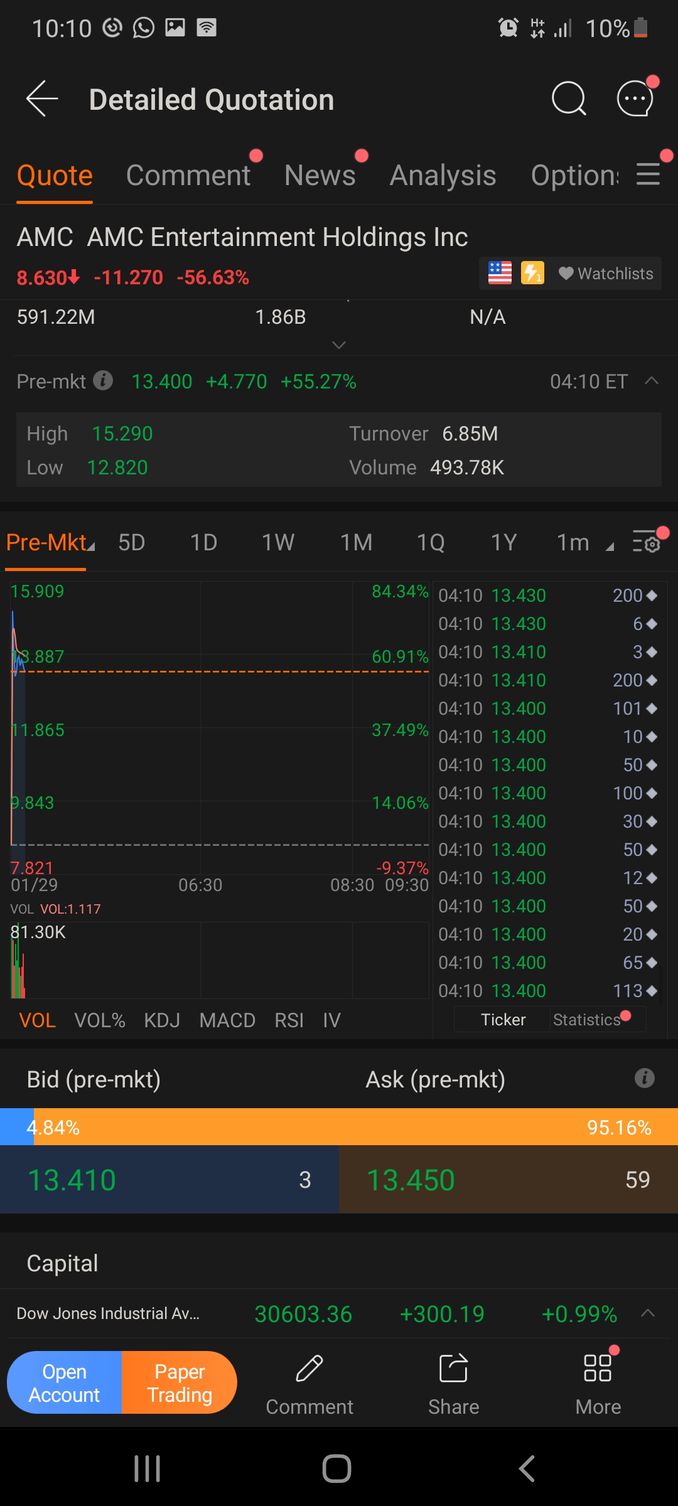Open the Options tab
This screenshot has width=678, height=1506.
tap(575, 176)
